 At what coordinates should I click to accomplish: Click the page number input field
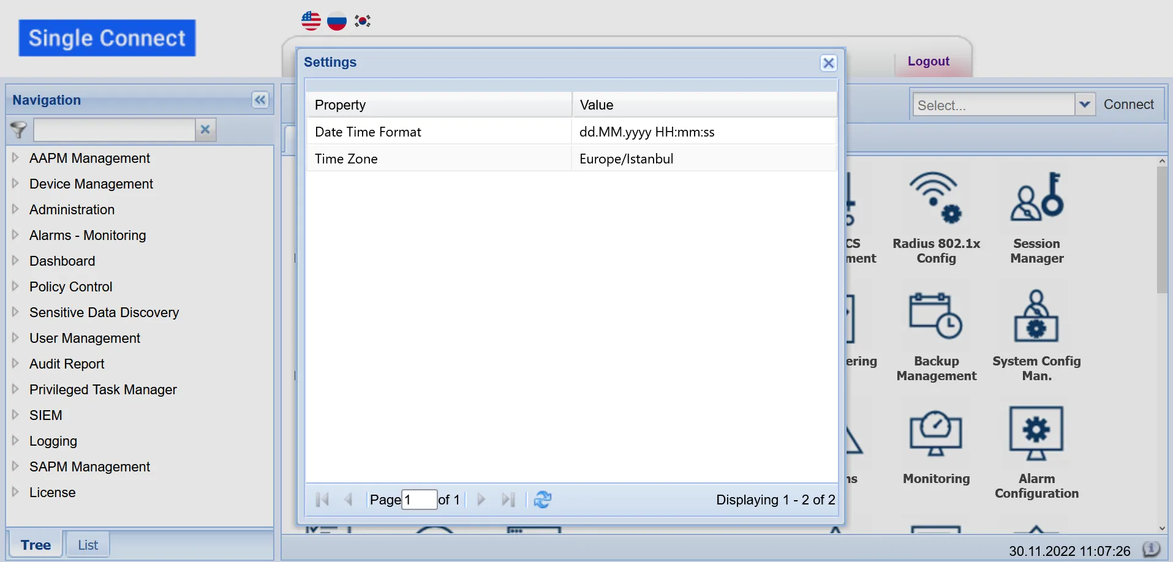click(419, 500)
